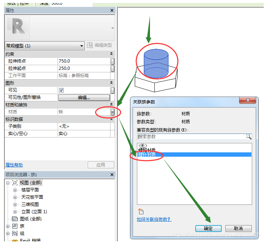Open the type selector dropdown arrow
The height and width of the screenshot is (245, 267).
113,28
